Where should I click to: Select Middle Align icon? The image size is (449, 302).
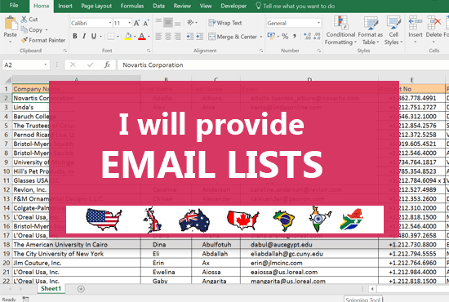[168, 23]
